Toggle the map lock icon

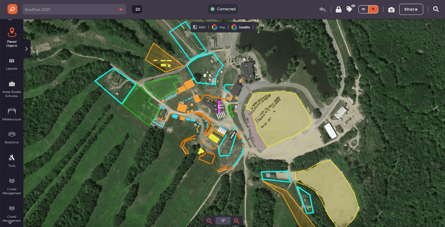pyautogui.click(x=338, y=9)
